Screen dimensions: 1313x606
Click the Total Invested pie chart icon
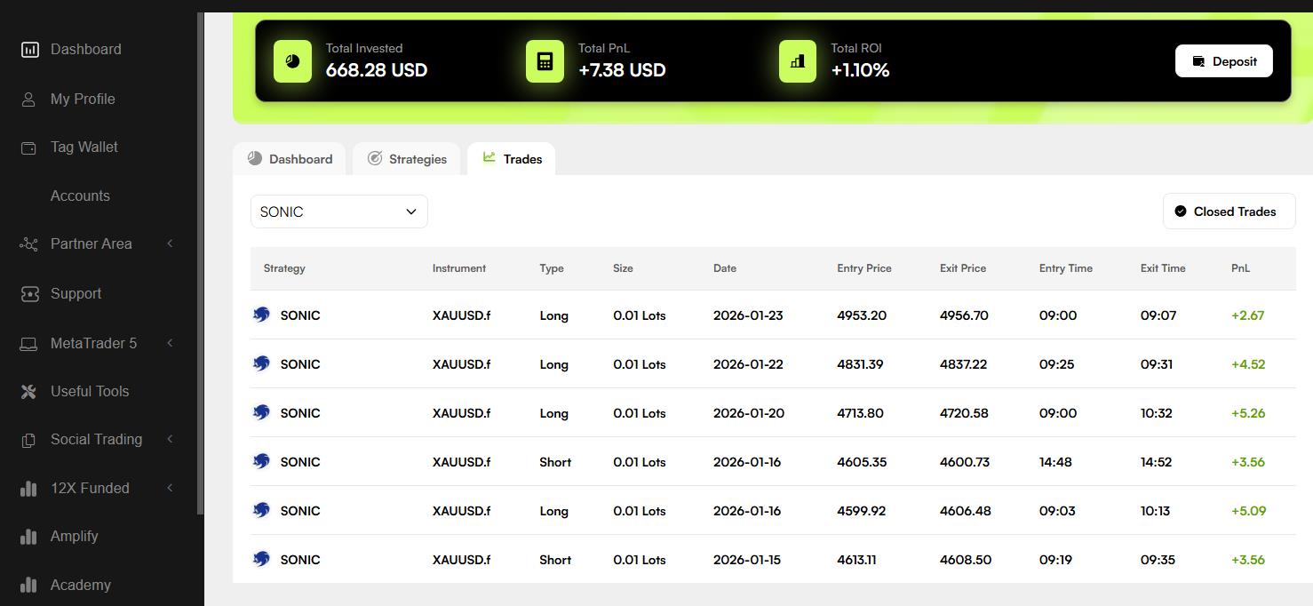click(292, 61)
